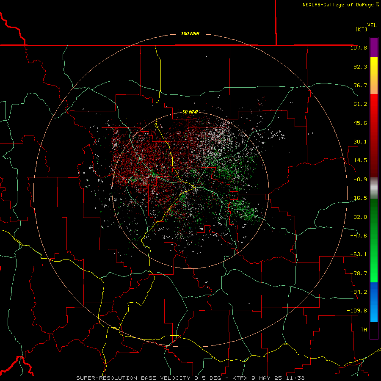
Task: Click the -32.0 legend value
Action: click(x=359, y=217)
